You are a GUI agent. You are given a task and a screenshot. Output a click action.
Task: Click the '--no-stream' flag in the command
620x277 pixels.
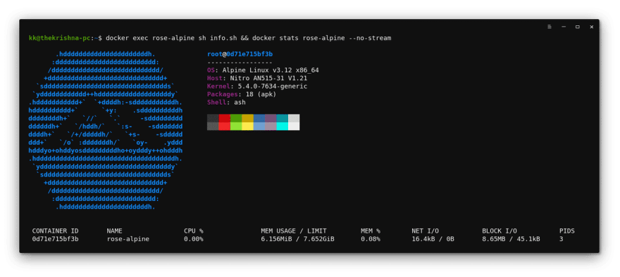(x=370, y=38)
